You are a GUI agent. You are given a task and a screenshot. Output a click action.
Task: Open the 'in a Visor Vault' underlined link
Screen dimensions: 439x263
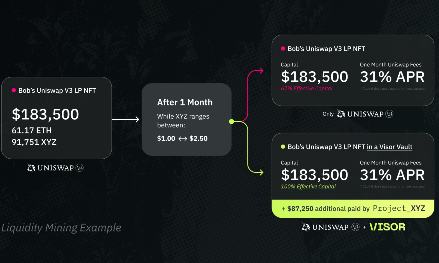(x=390, y=147)
